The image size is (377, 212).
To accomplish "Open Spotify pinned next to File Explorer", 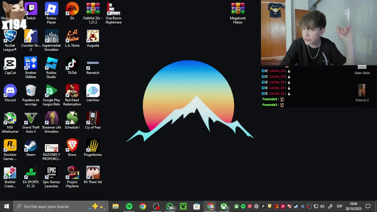I will click(x=129, y=206).
